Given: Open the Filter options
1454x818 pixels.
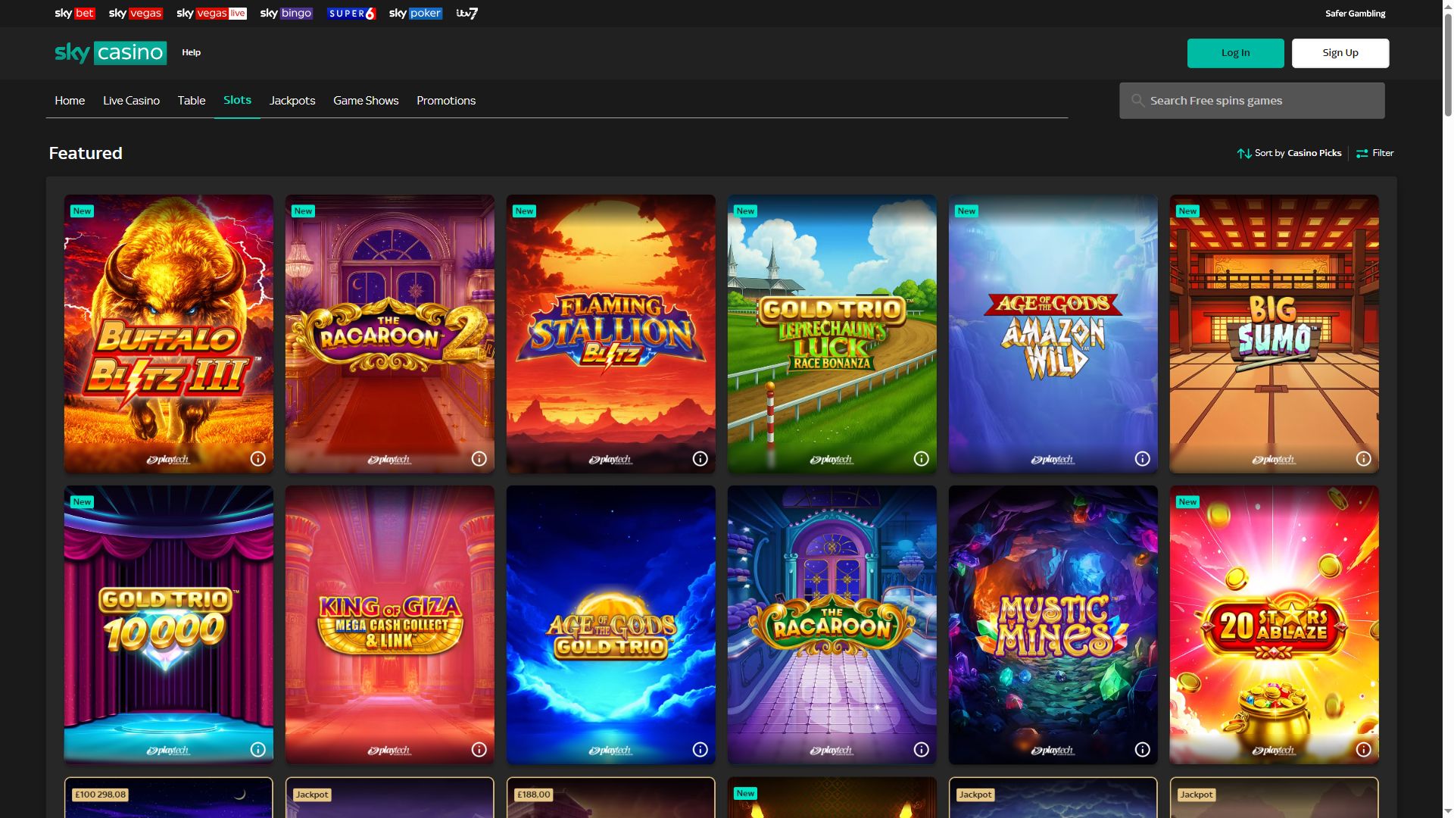Looking at the screenshot, I should pos(1374,153).
